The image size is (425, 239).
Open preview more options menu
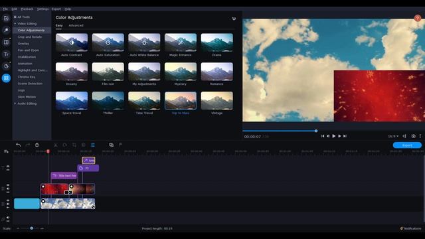click(420, 136)
